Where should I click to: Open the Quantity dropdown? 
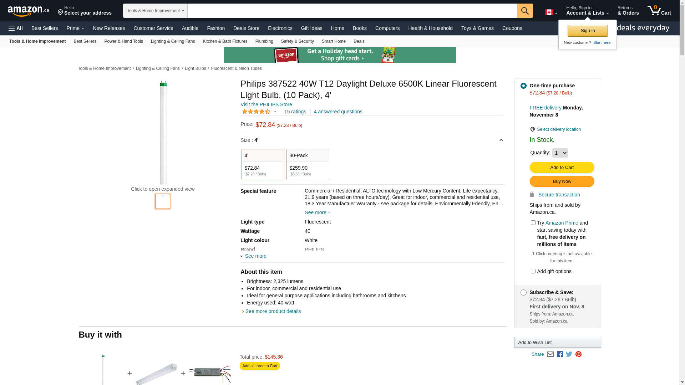click(x=560, y=153)
